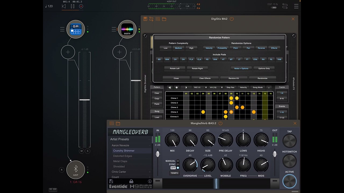Select Notes + Options randomize mode

[x=241, y=69]
